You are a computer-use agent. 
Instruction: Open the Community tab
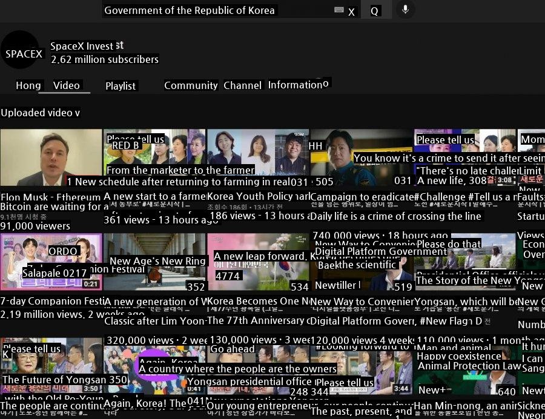pos(191,85)
